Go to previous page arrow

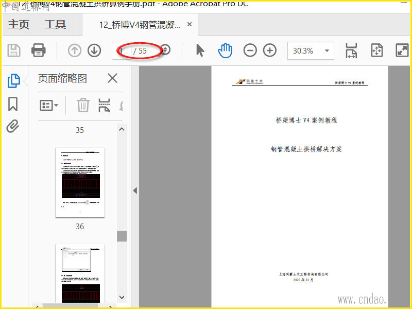75,50
